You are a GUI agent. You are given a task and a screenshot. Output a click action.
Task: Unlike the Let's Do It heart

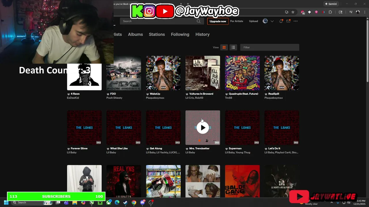(x=266, y=149)
